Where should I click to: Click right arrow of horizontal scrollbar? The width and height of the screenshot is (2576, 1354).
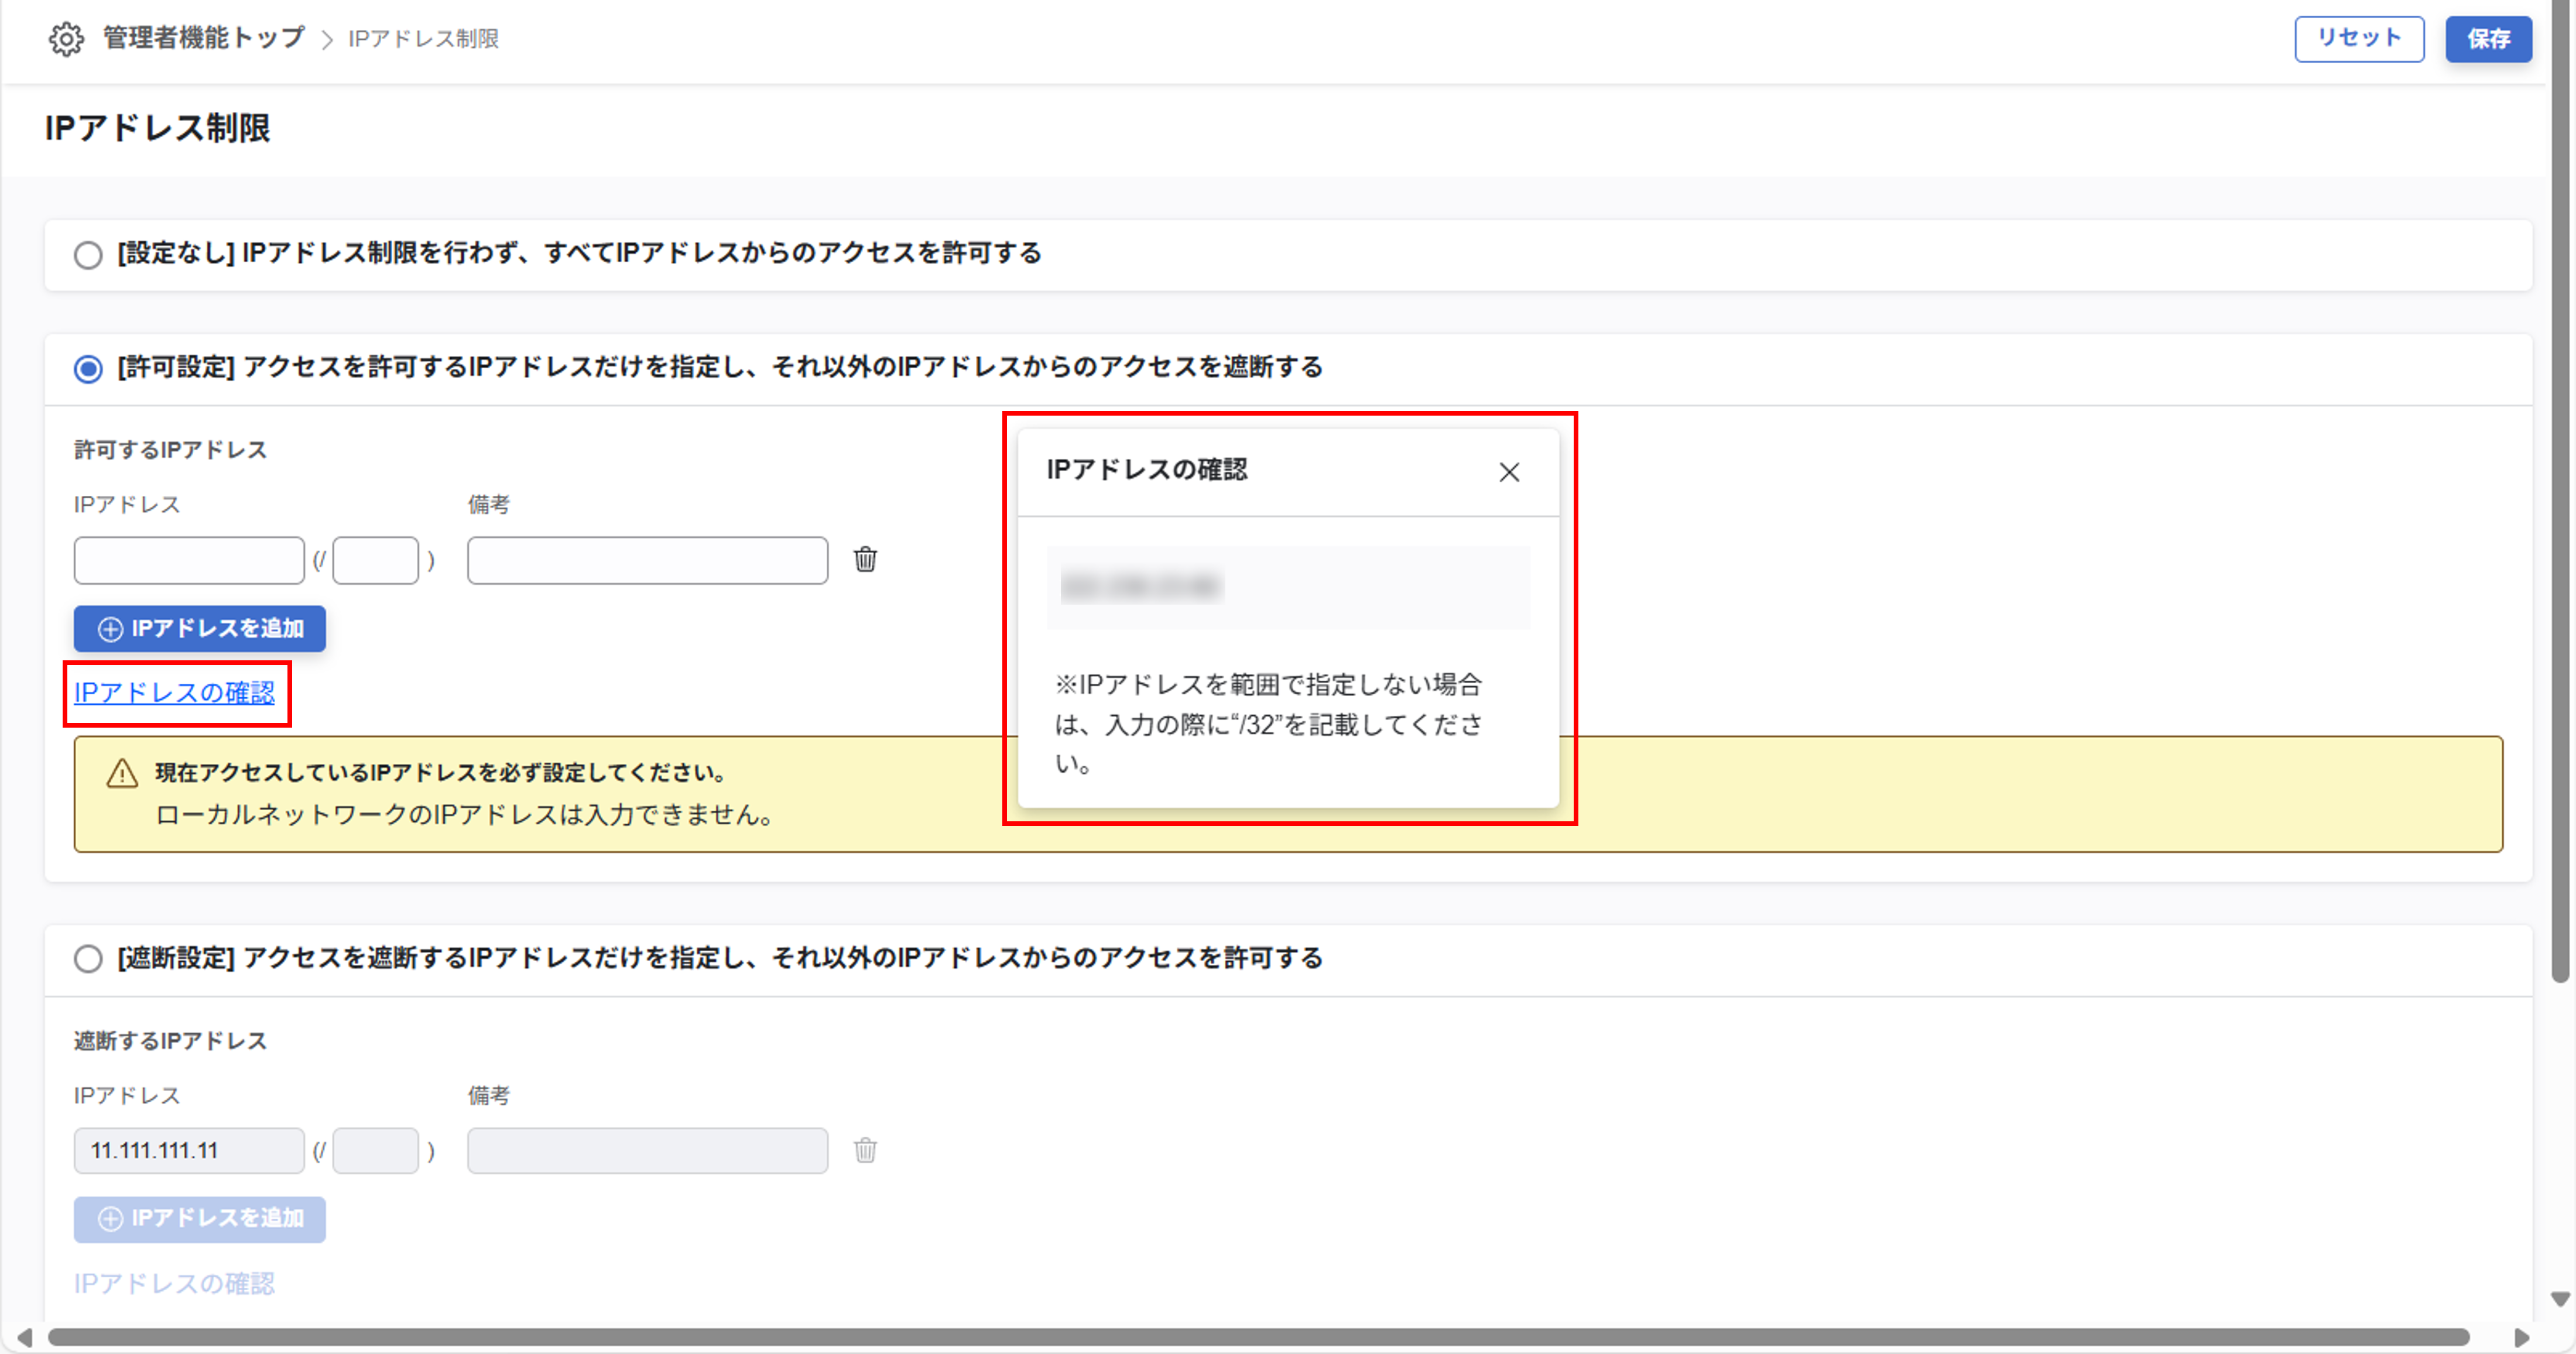tap(2521, 1338)
